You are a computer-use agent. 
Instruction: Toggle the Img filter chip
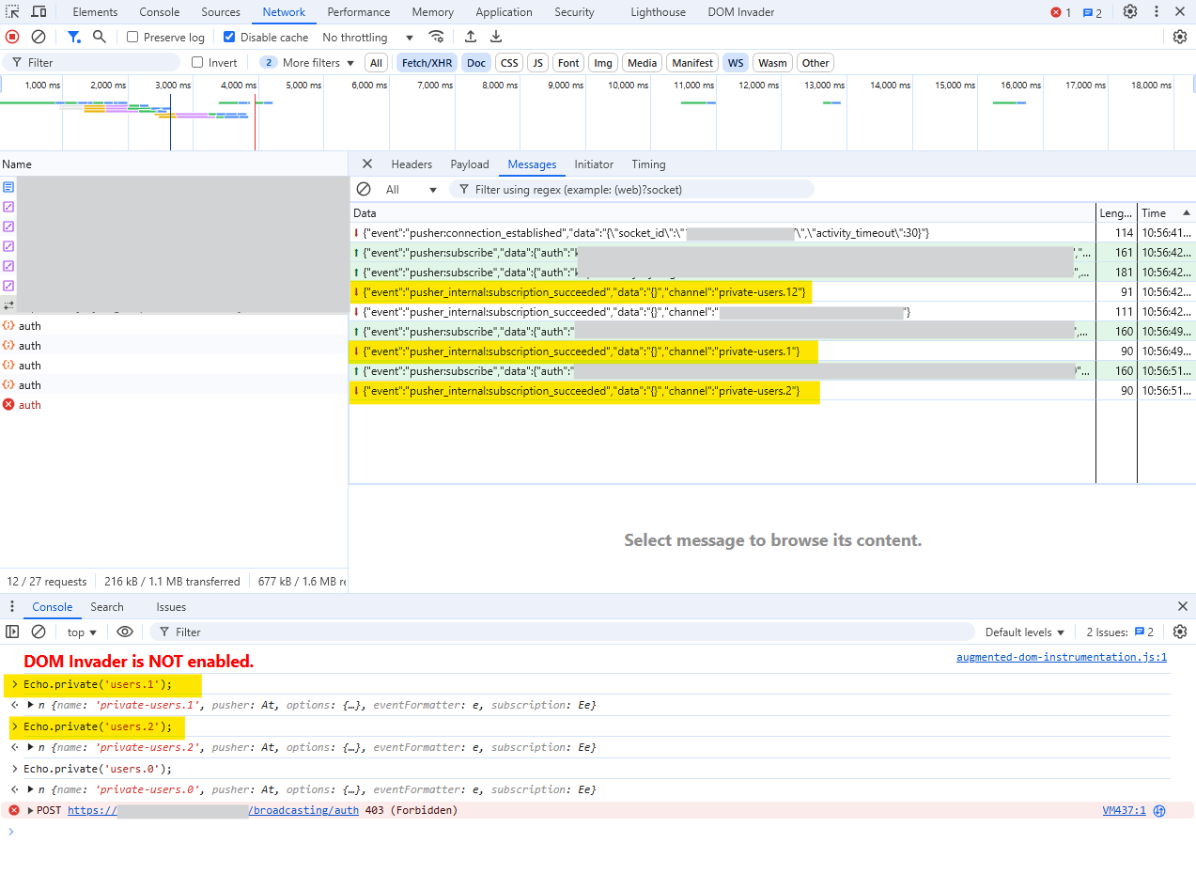603,63
